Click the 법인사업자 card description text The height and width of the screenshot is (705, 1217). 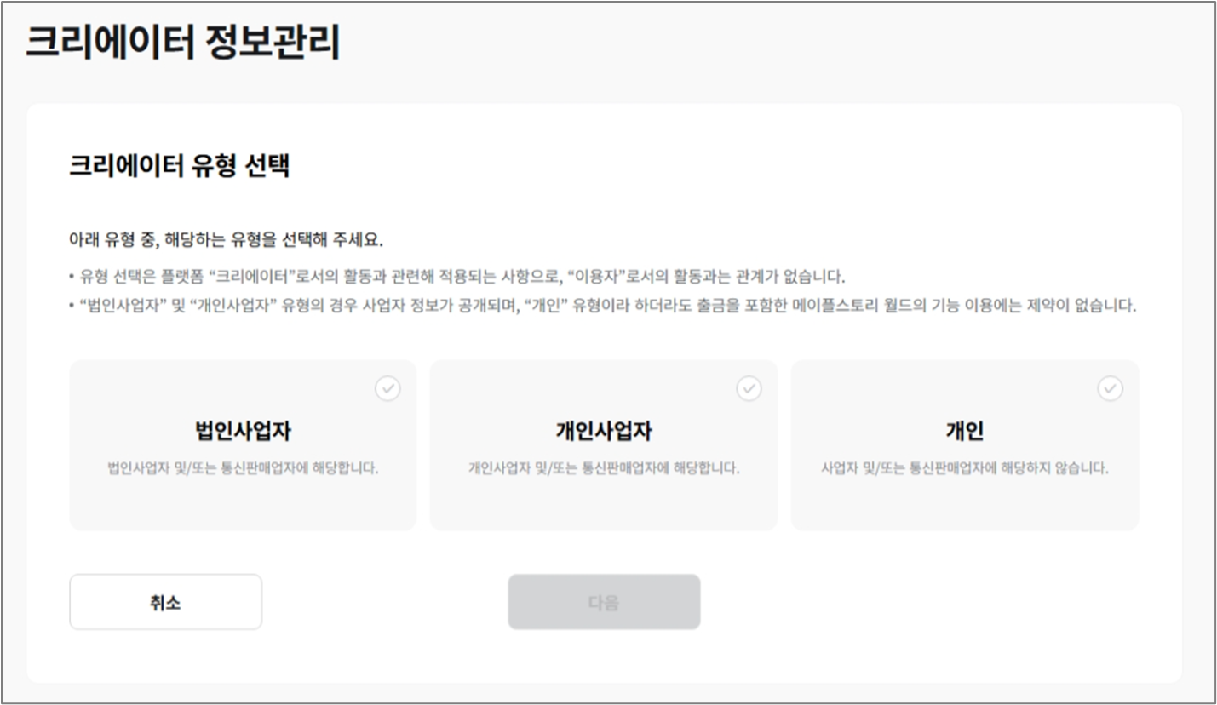pos(243,464)
